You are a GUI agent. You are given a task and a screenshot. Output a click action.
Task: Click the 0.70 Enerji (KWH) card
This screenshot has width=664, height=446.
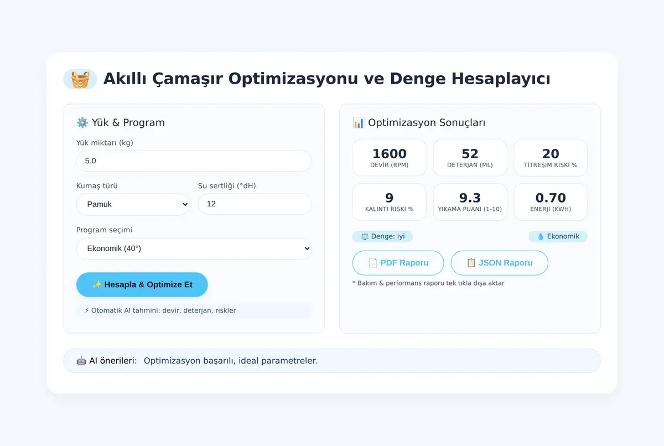coord(551,202)
